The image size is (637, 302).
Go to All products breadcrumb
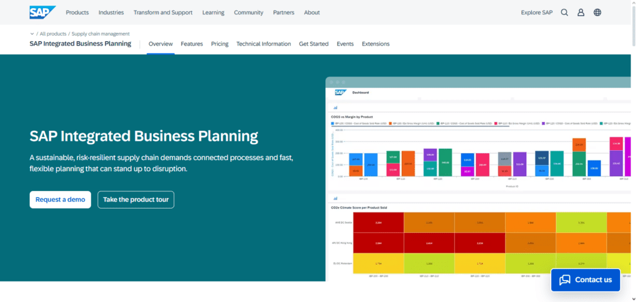click(53, 34)
